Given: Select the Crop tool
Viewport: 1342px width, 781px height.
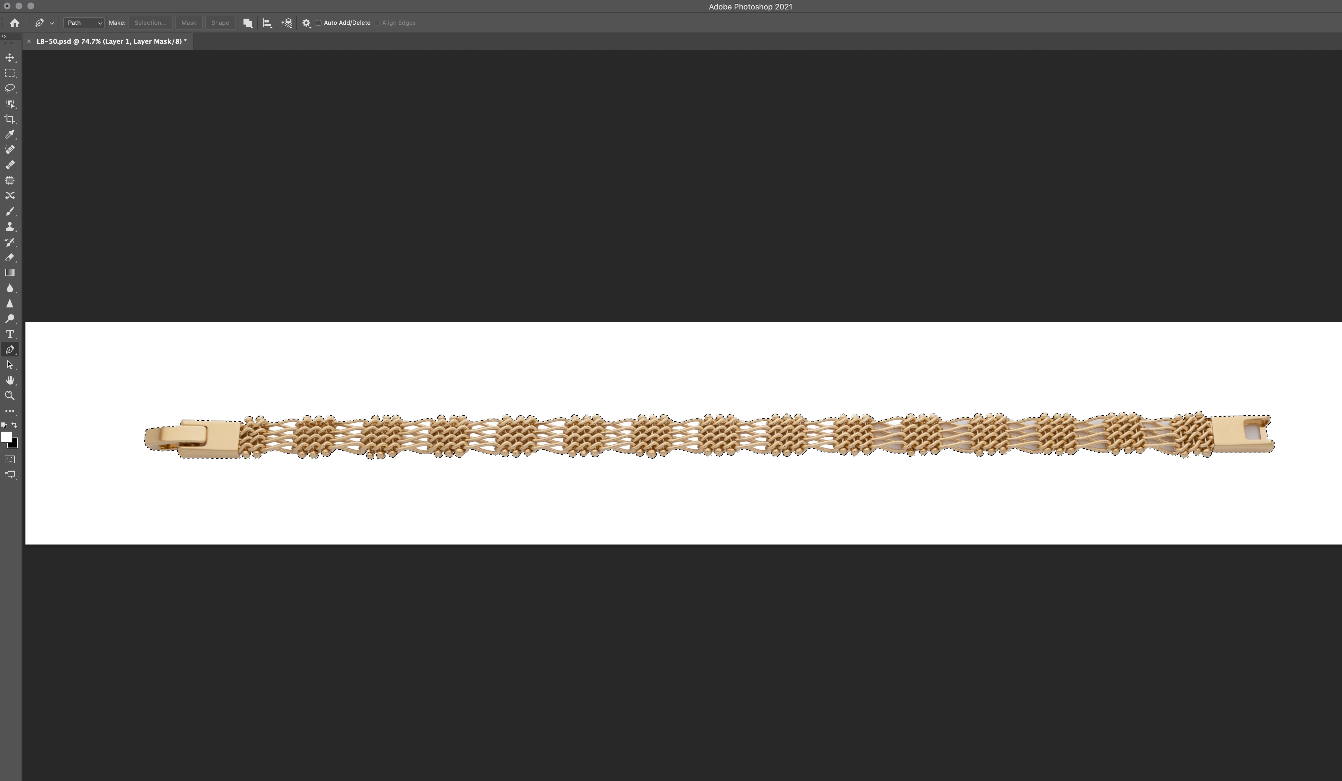Looking at the screenshot, I should pyautogui.click(x=9, y=119).
